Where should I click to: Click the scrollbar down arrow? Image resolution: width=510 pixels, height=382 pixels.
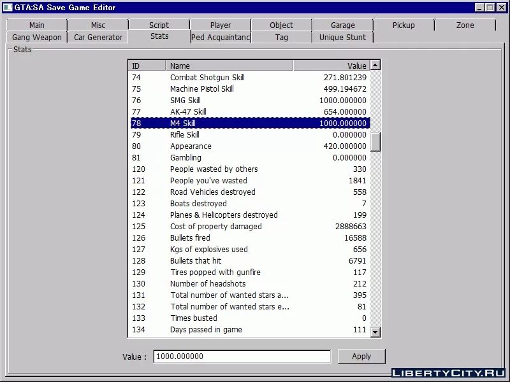375,332
